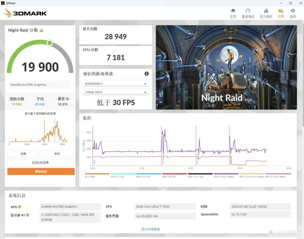Click the 保存 save button
The image size is (304, 239).
point(57,154)
